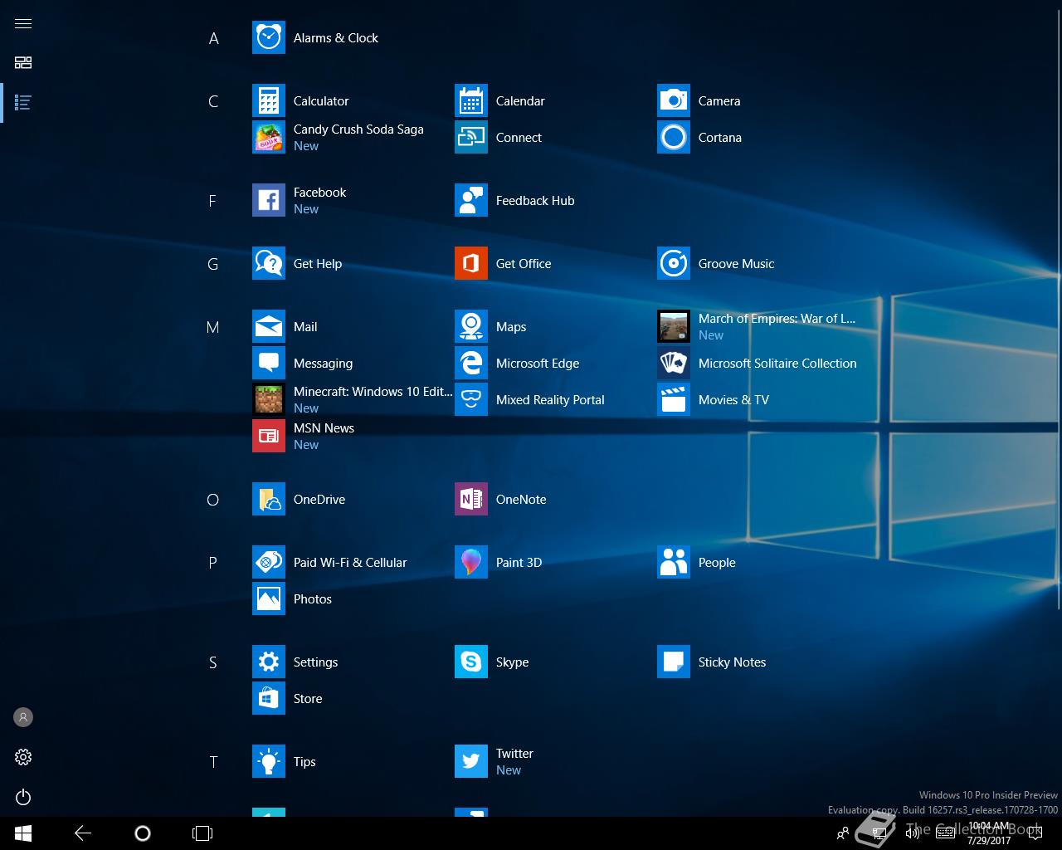
Task: Launch the Maps app icon
Action: (x=471, y=327)
